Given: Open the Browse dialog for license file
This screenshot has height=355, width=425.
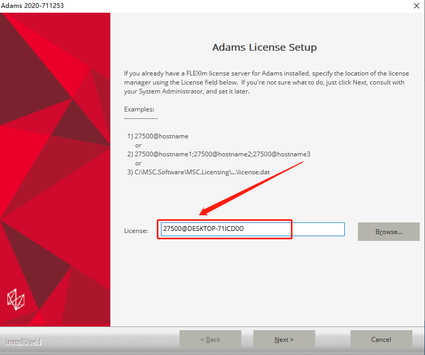Looking at the screenshot, I should tap(389, 231).
